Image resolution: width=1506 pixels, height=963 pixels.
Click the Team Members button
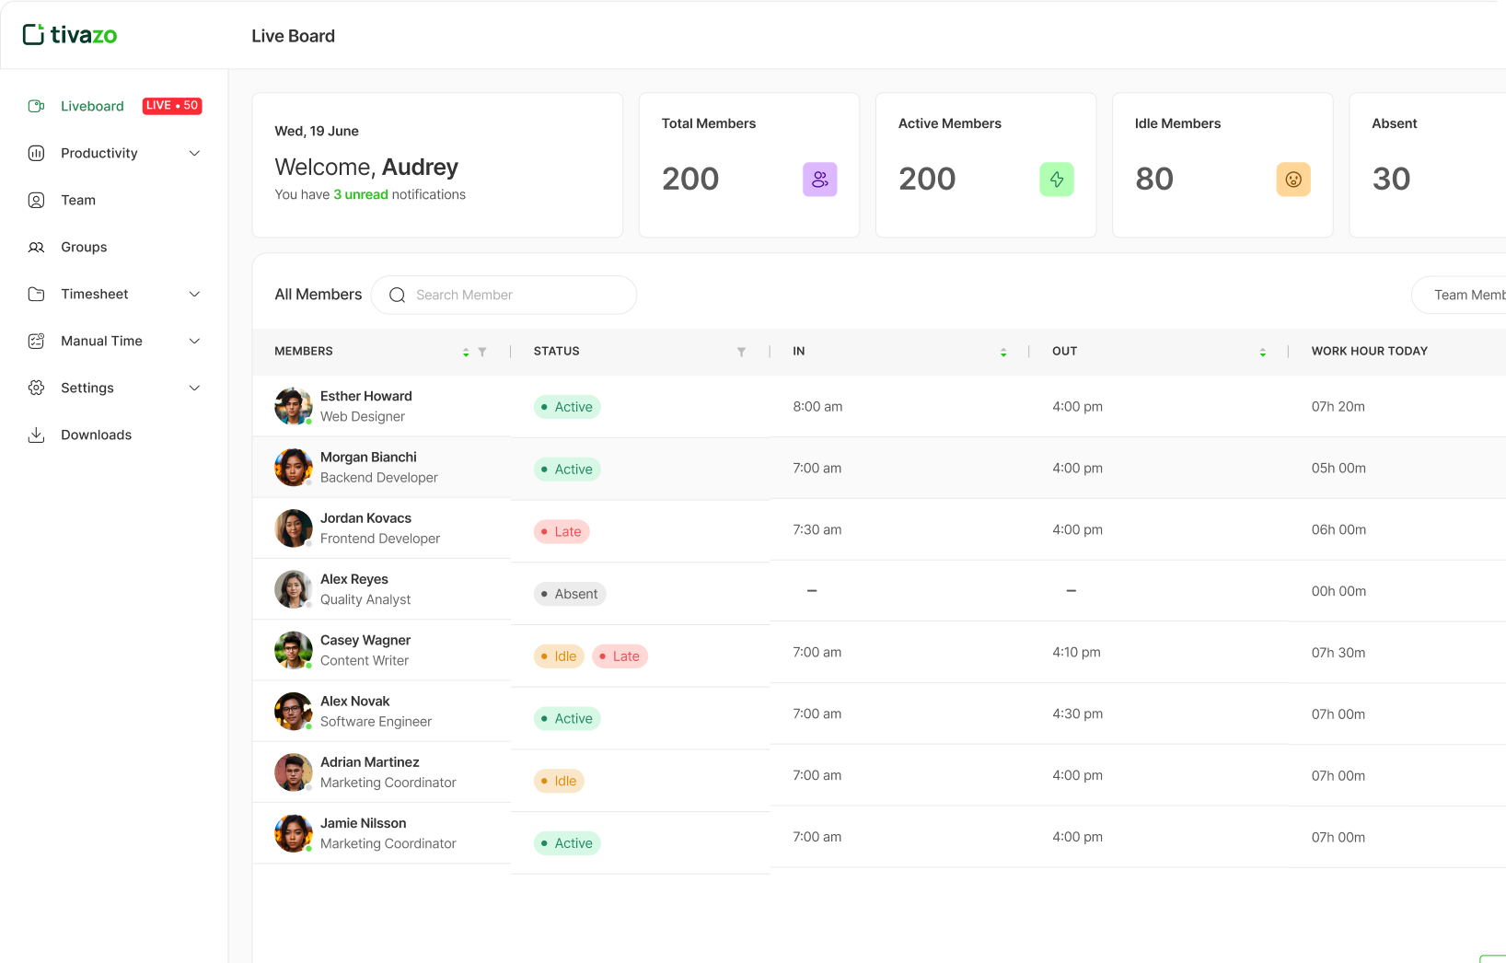pyautogui.click(x=1468, y=295)
